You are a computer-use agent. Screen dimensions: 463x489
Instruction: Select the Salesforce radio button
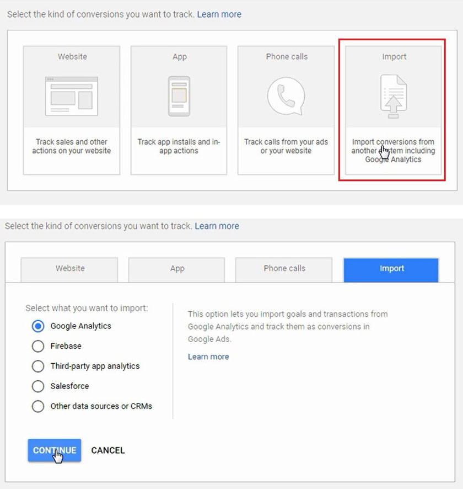click(38, 386)
